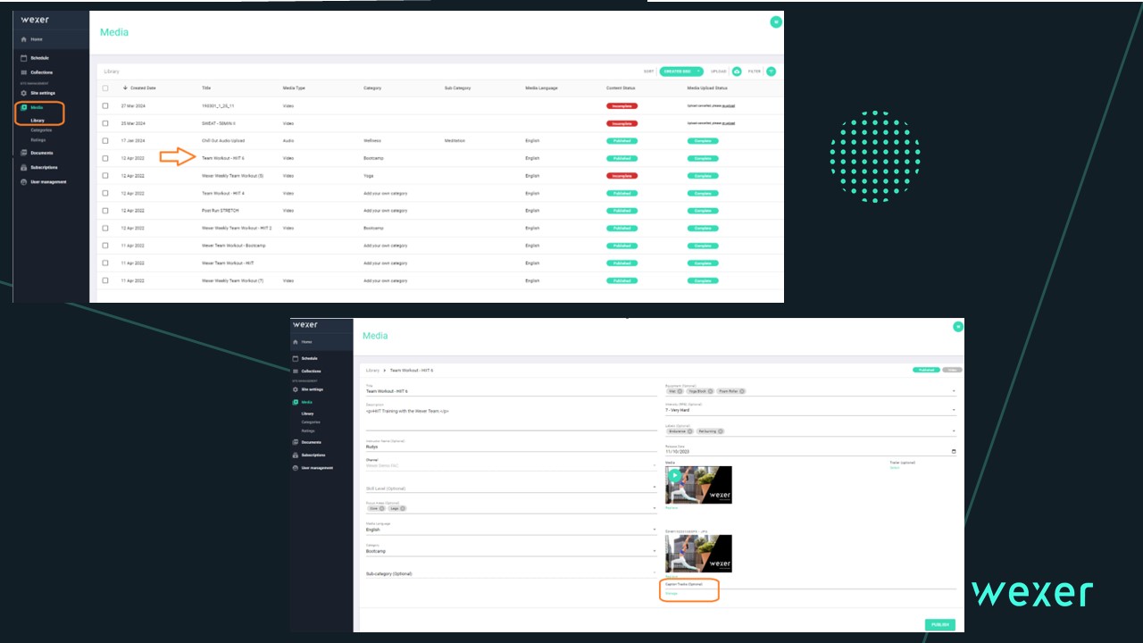The width and height of the screenshot is (1143, 643).
Task: Click the calendar icon in Release Date field
Action: [953, 452]
